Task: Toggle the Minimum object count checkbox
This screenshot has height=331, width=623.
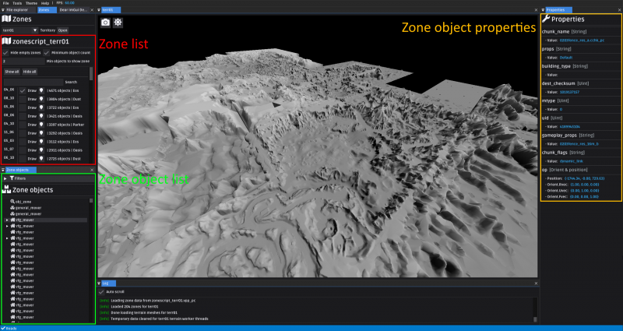Action: click(46, 52)
